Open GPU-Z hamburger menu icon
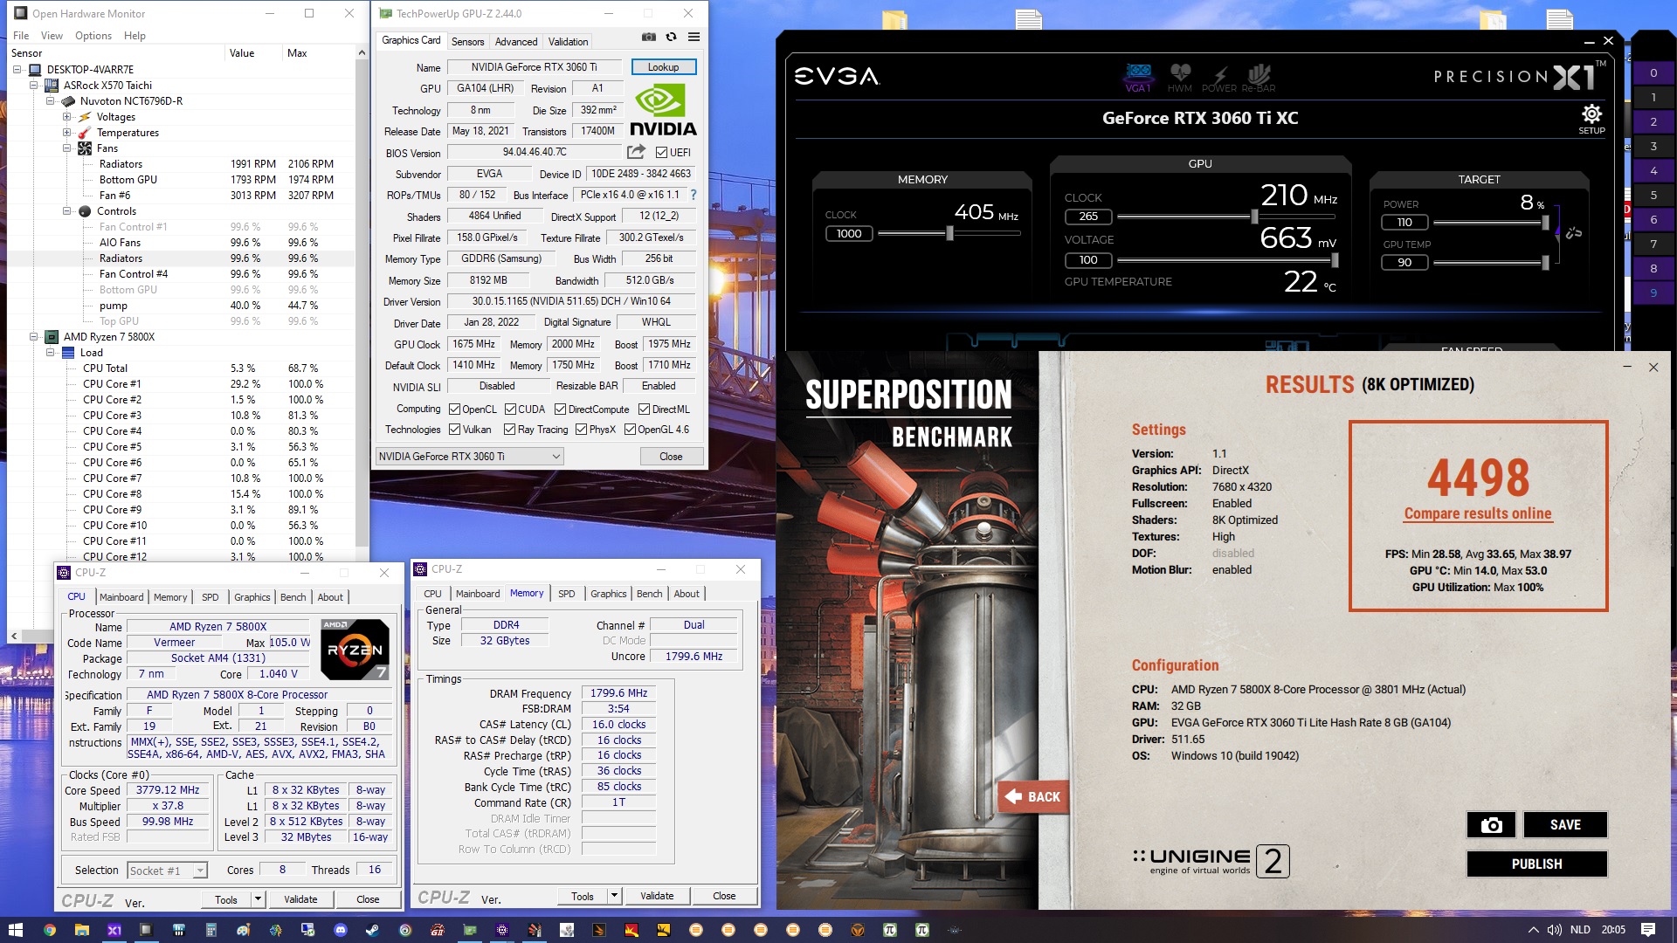The width and height of the screenshot is (1677, 943). tap(694, 37)
